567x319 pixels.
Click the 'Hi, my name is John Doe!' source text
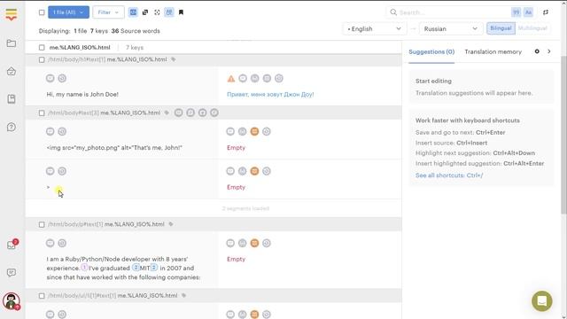coord(82,95)
